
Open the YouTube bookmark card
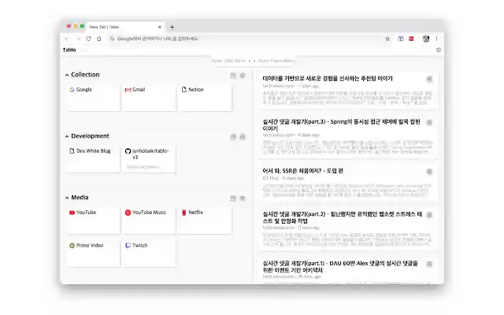coord(94,220)
